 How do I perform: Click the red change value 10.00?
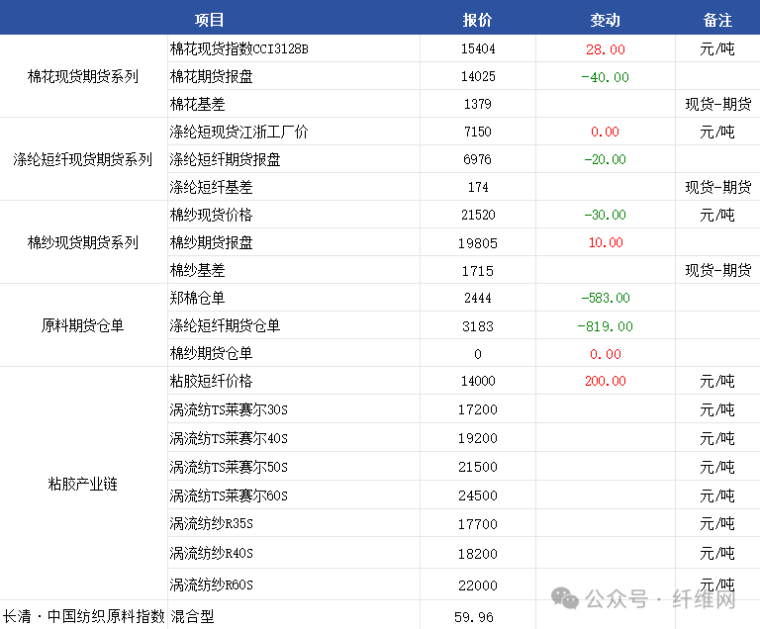pyautogui.click(x=606, y=242)
